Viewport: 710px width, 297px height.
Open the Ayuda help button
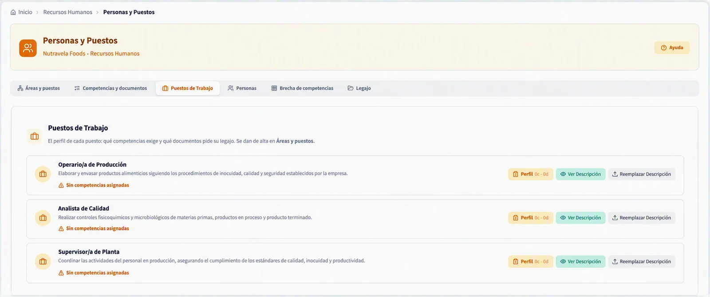[x=672, y=48]
